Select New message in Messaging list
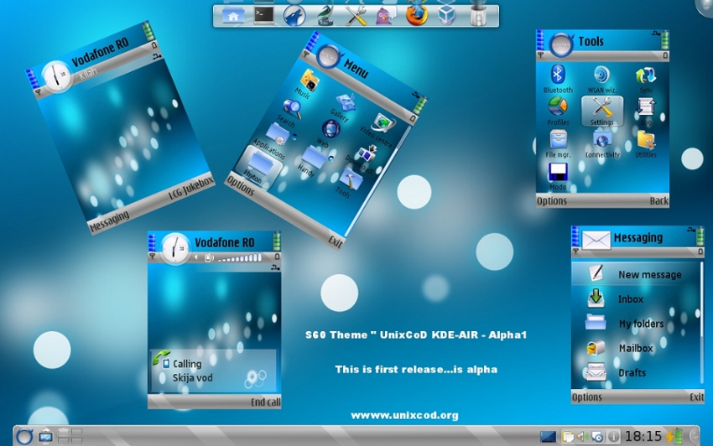 pyautogui.click(x=637, y=275)
